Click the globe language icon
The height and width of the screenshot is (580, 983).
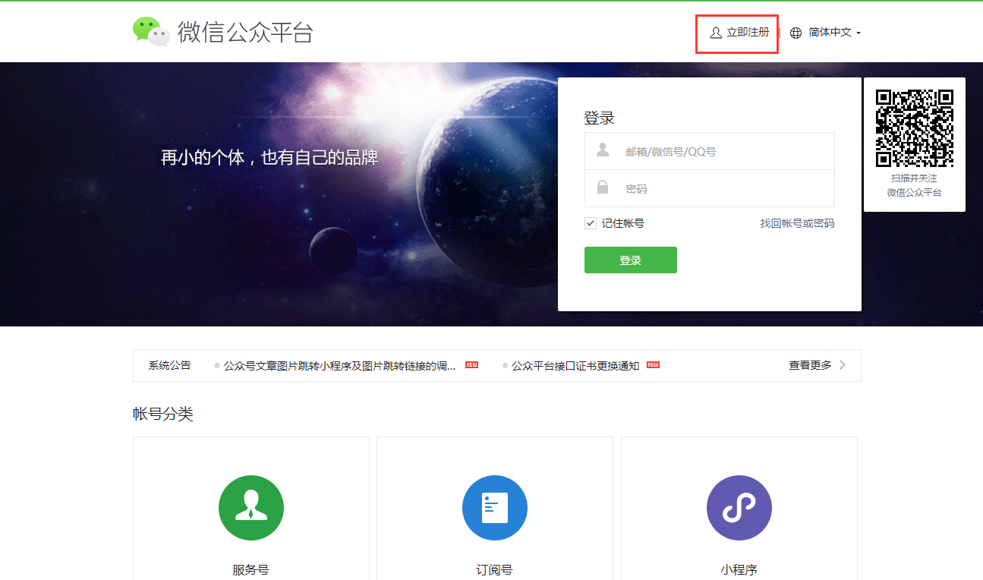pos(796,33)
